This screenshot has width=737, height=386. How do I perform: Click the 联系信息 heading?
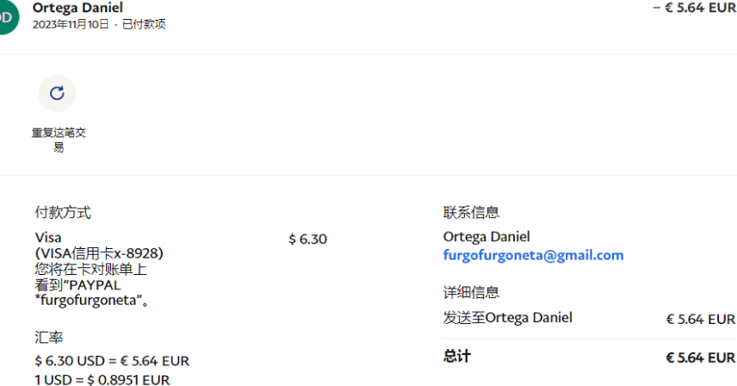coord(471,213)
